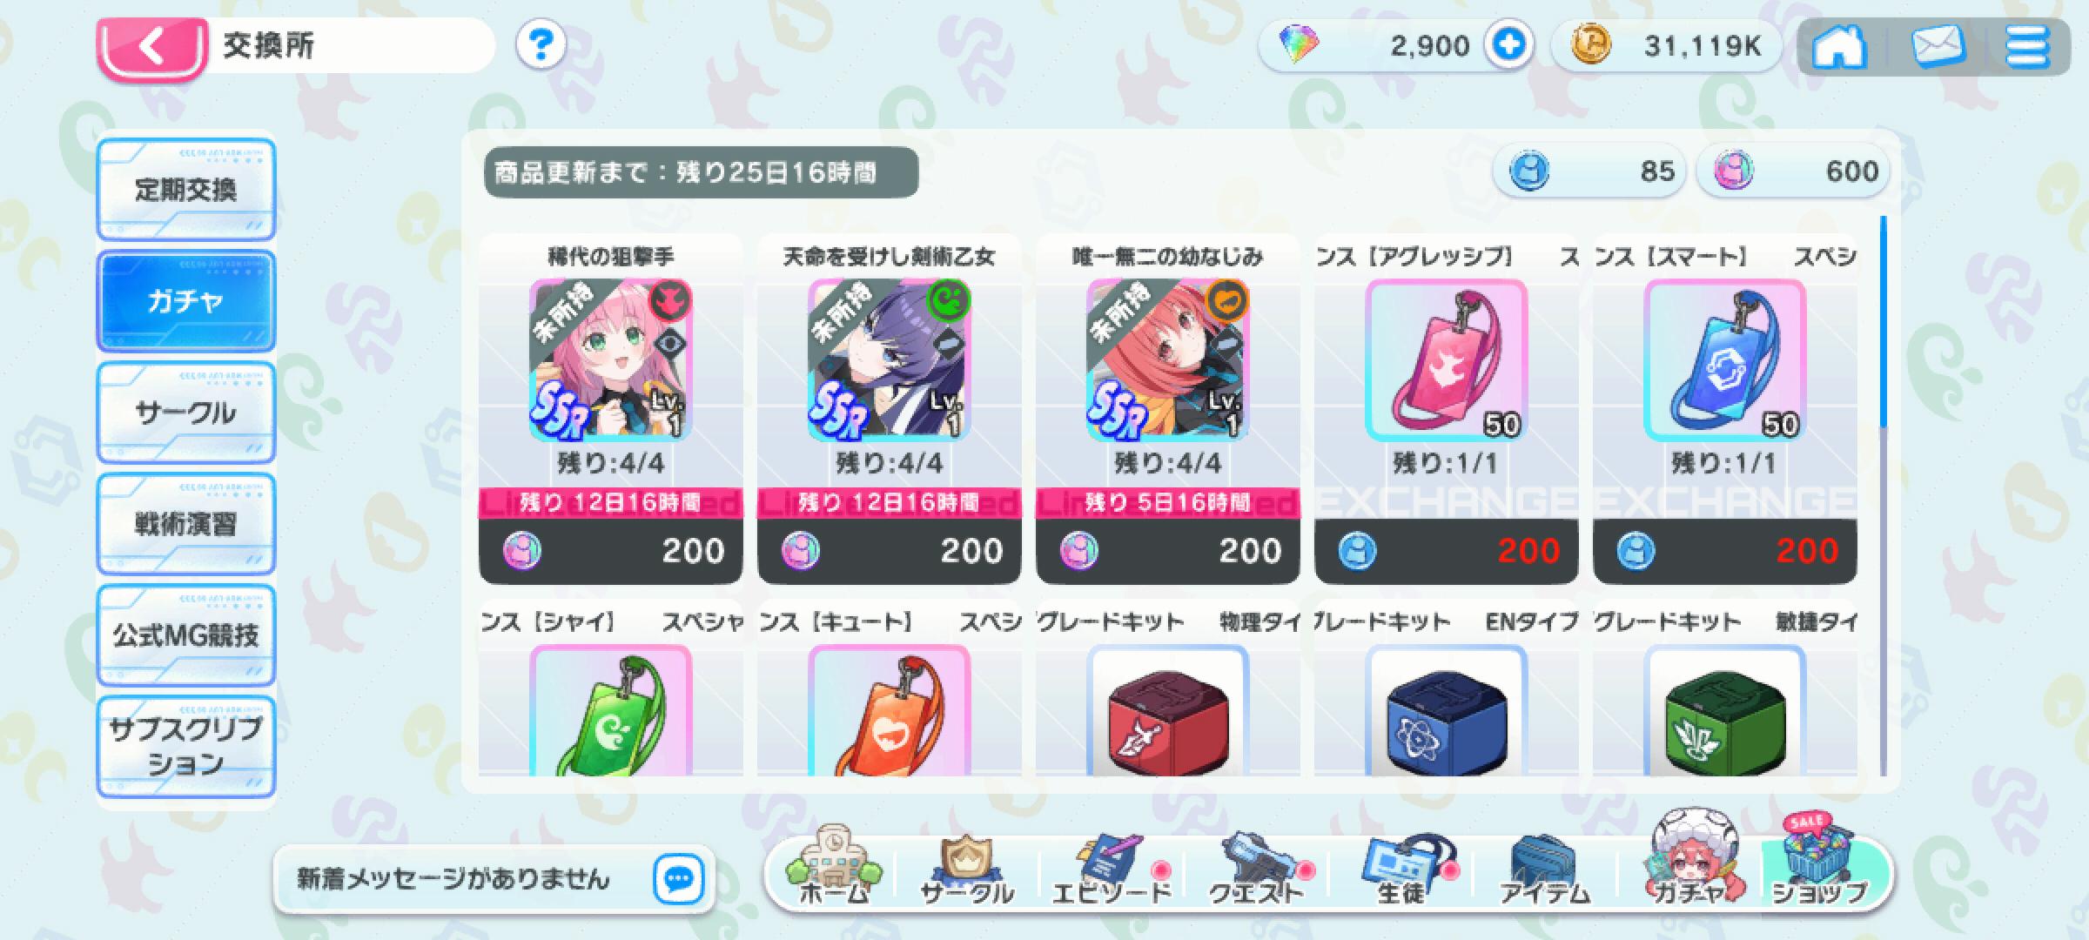Buy 稀代の狙撃手 for 200
This screenshot has width=2089, height=940.
(x=610, y=550)
